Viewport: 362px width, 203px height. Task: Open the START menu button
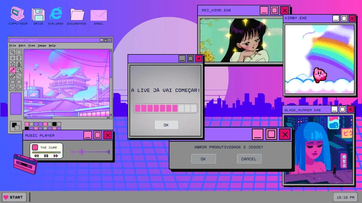point(14,197)
